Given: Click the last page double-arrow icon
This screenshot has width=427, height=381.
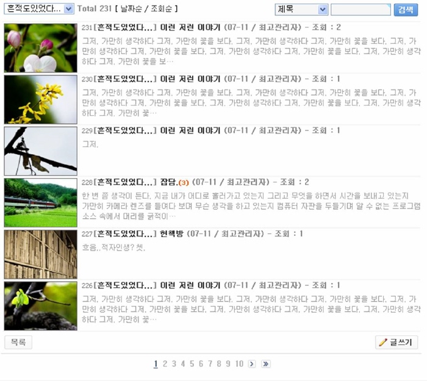Looking at the screenshot, I should (x=265, y=364).
